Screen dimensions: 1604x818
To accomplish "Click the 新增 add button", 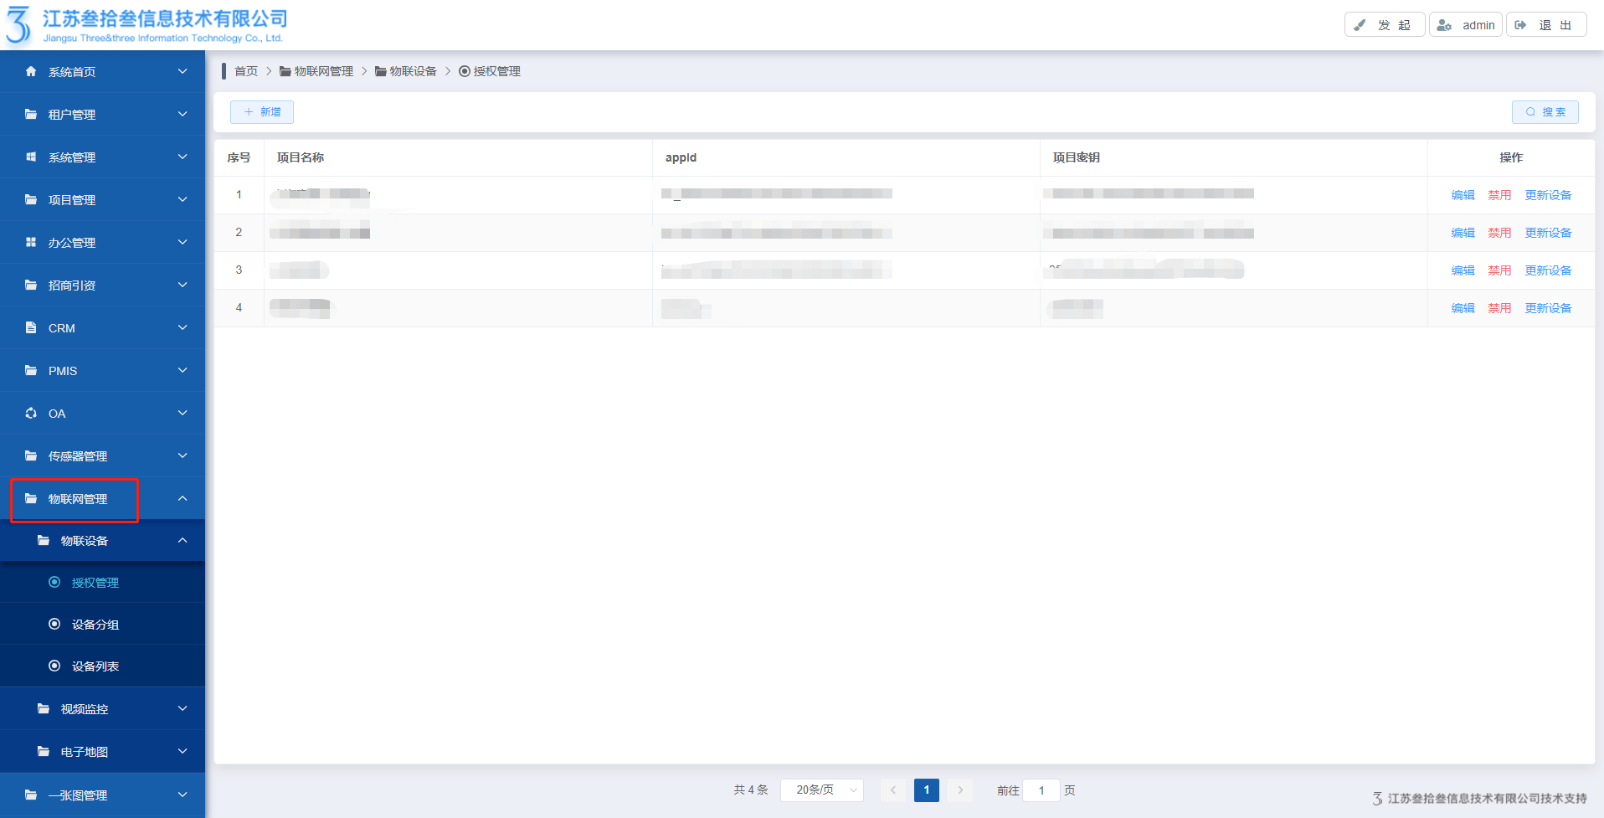I will click(x=262, y=112).
